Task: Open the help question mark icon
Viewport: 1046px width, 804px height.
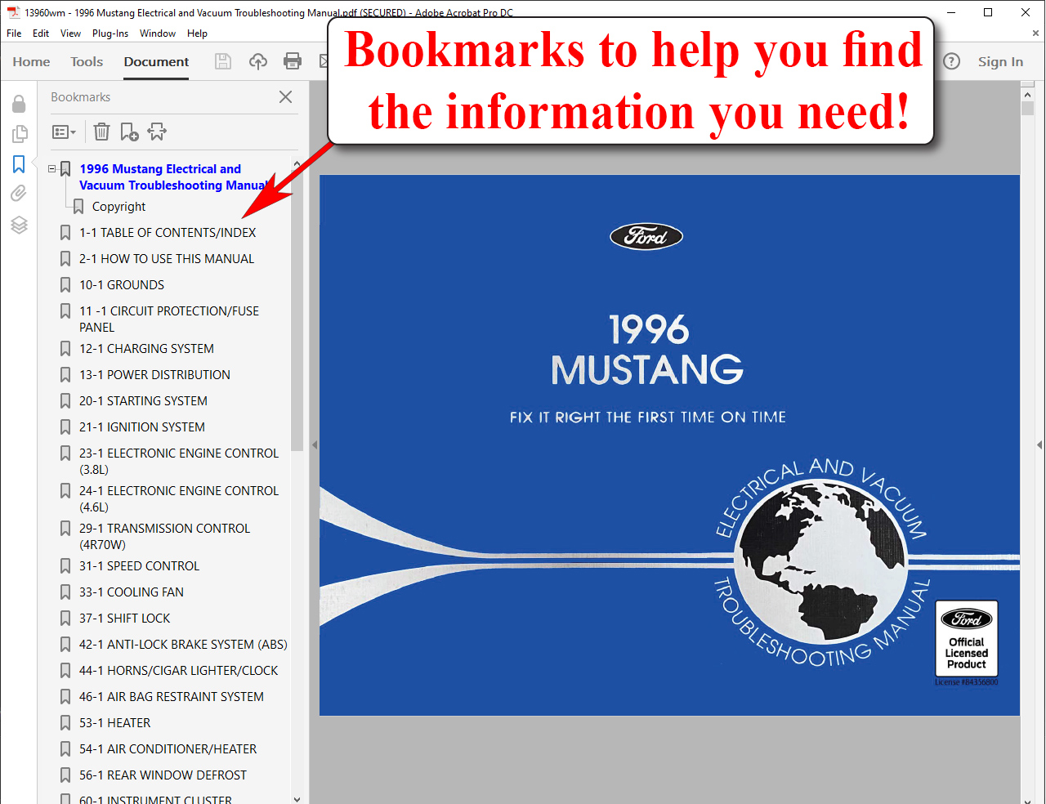Action: pyautogui.click(x=952, y=61)
